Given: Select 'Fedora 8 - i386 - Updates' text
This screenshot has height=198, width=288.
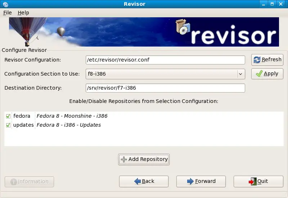Looking at the screenshot, I should [x=69, y=125].
